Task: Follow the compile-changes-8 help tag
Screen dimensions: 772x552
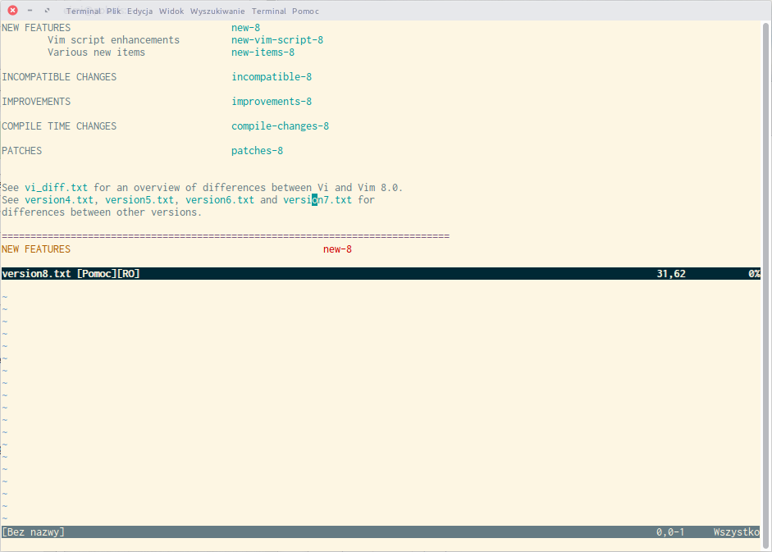Action: coord(280,126)
